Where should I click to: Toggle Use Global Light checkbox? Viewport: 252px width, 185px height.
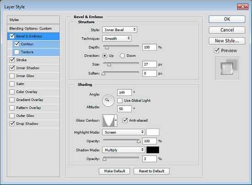point(120,101)
